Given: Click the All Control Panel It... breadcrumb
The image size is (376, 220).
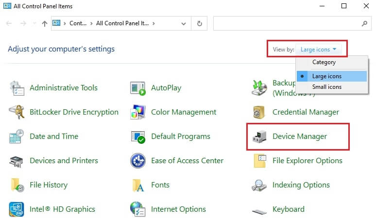Looking at the screenshot, I should coord(122,23).
